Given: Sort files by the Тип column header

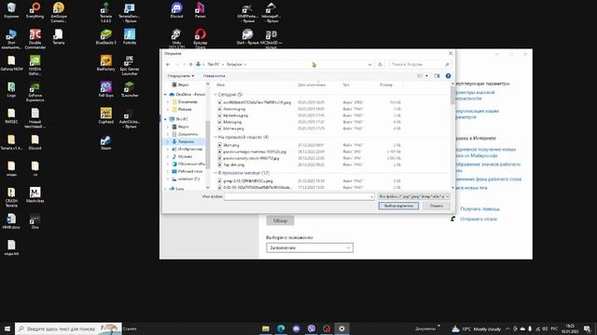Looking at the screenshot, I should [346, 85].
